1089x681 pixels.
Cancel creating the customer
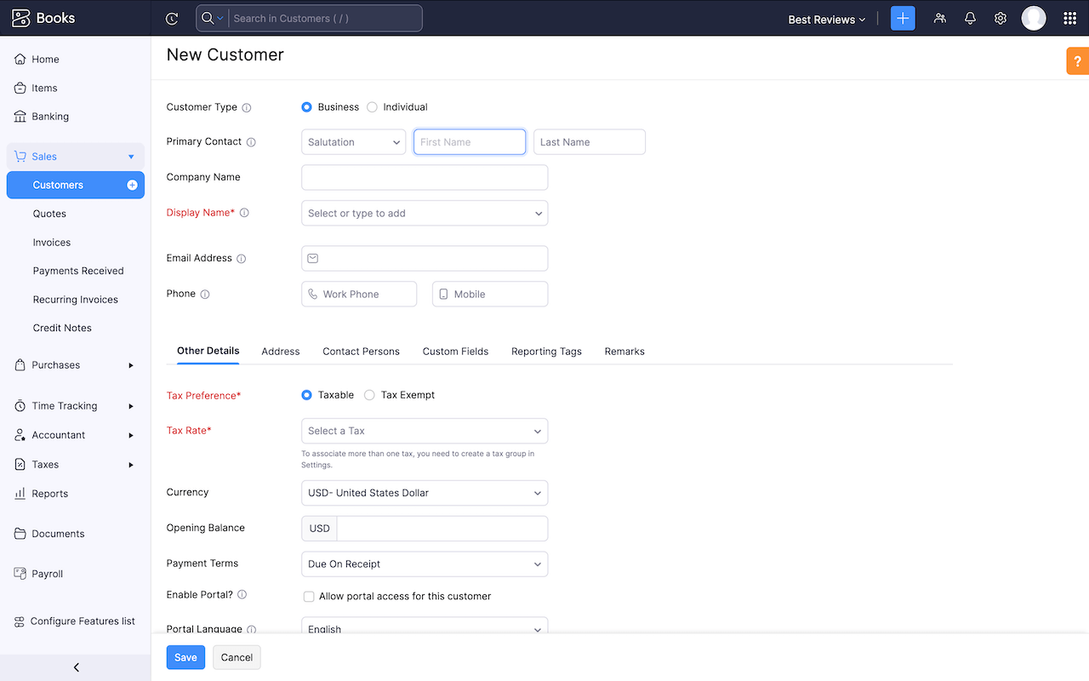pyautogui.click(x=236, y=657)
